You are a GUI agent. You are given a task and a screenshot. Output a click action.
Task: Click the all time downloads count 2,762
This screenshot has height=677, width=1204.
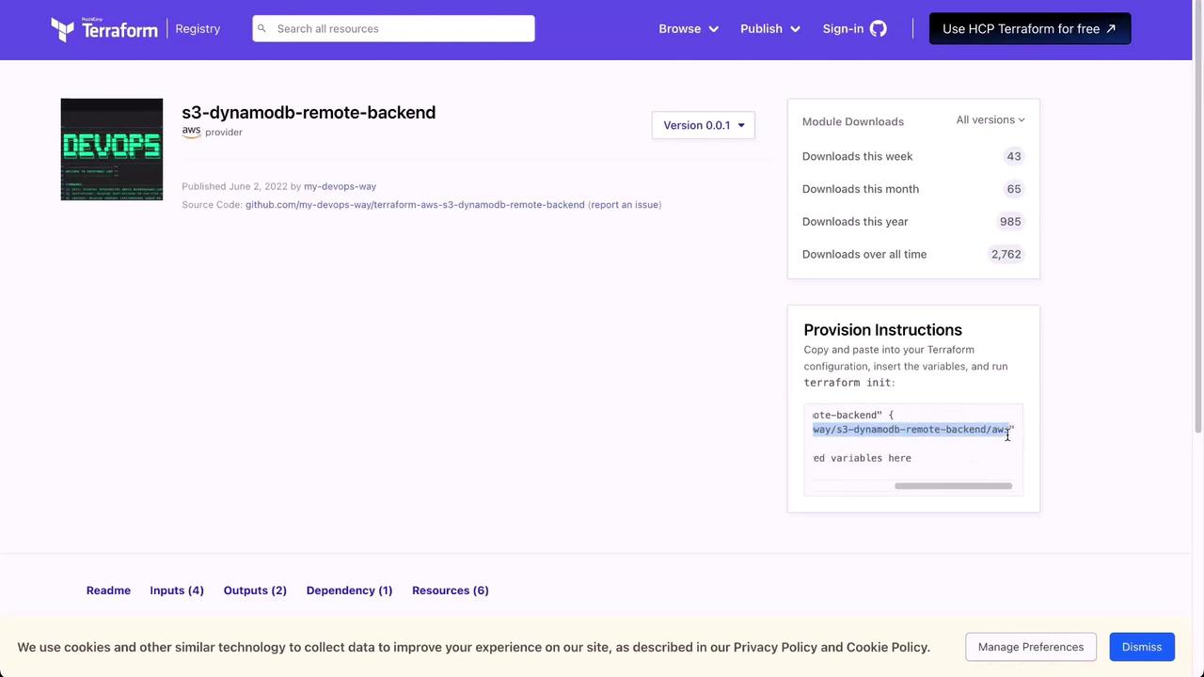1006,254
